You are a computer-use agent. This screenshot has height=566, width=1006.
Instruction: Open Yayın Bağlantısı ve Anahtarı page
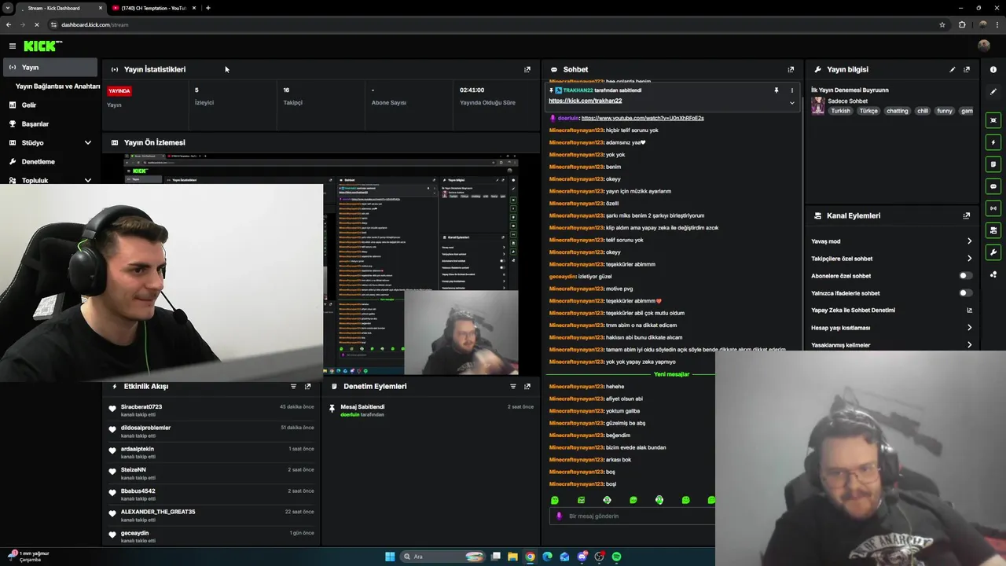(x=57, y=86)
